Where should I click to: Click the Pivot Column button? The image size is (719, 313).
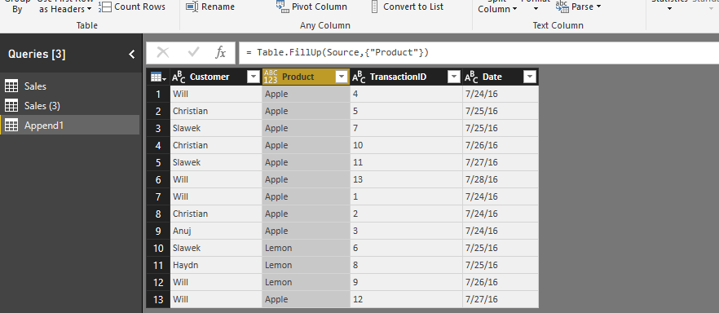tap(311, 7)
